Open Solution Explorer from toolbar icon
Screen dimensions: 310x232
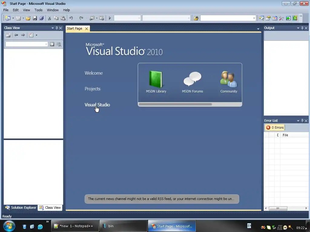[x=261, y=18]
